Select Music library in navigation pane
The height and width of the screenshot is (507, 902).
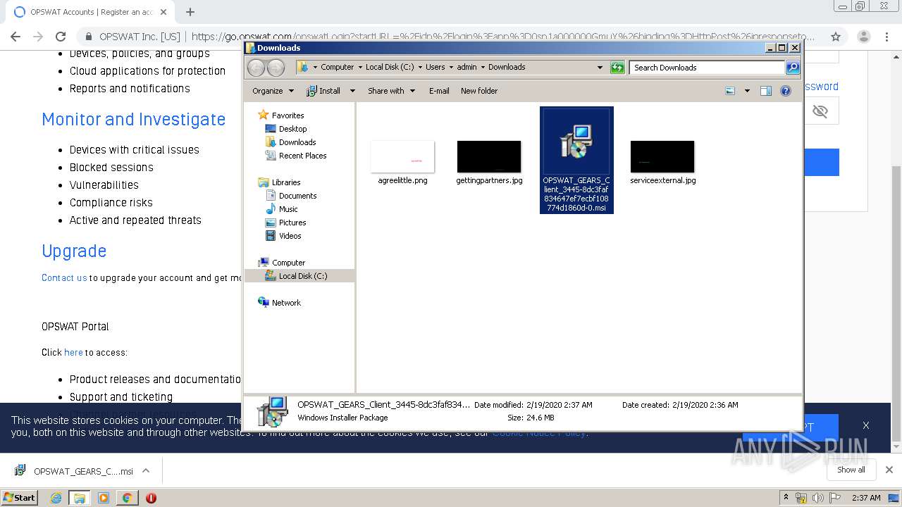coord(282,209)
